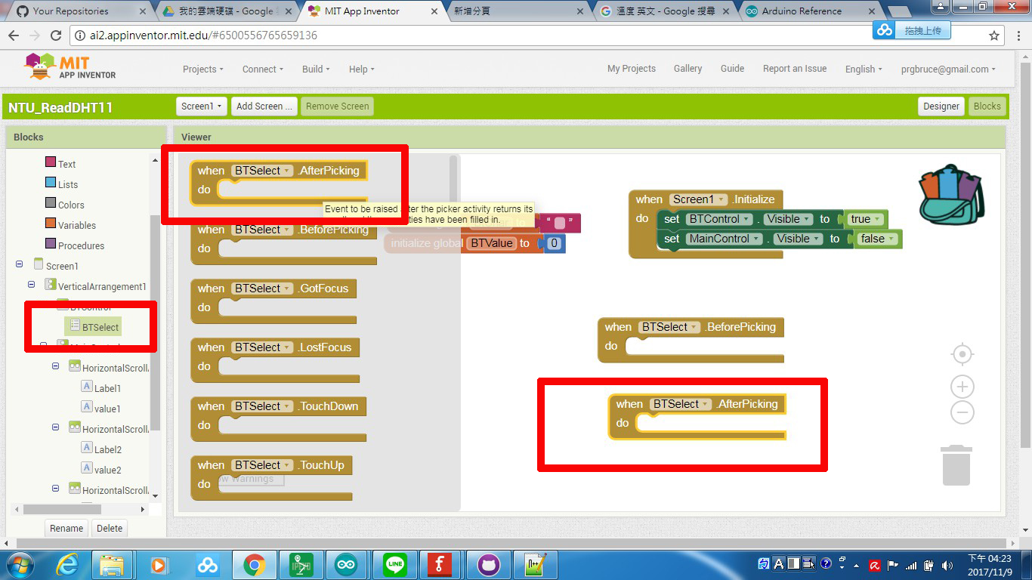Collapse the HorizontalScroll node containing Label2

click(55, 427)
